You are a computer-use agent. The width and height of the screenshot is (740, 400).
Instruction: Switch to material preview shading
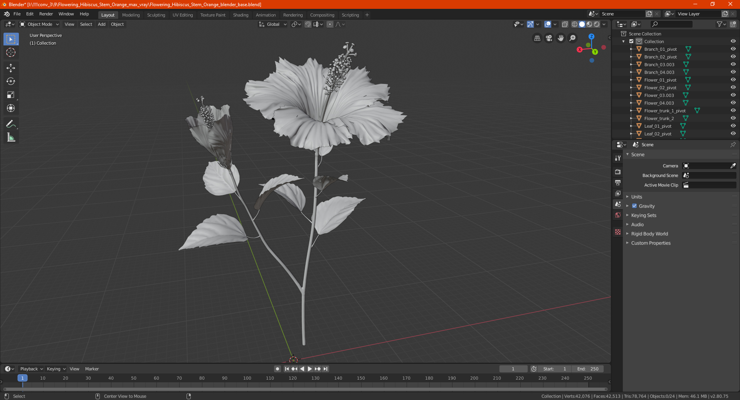(589, 24)
